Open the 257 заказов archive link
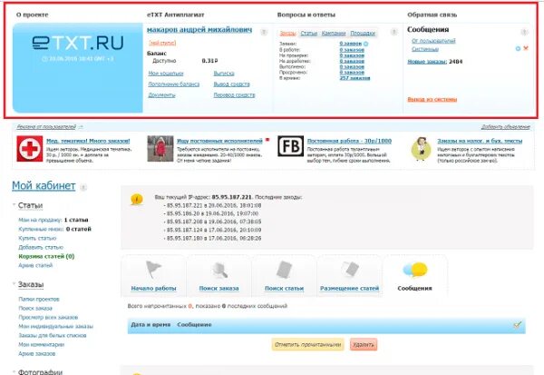Viewport: 544px width, 375px height. [x=355, y=78]
